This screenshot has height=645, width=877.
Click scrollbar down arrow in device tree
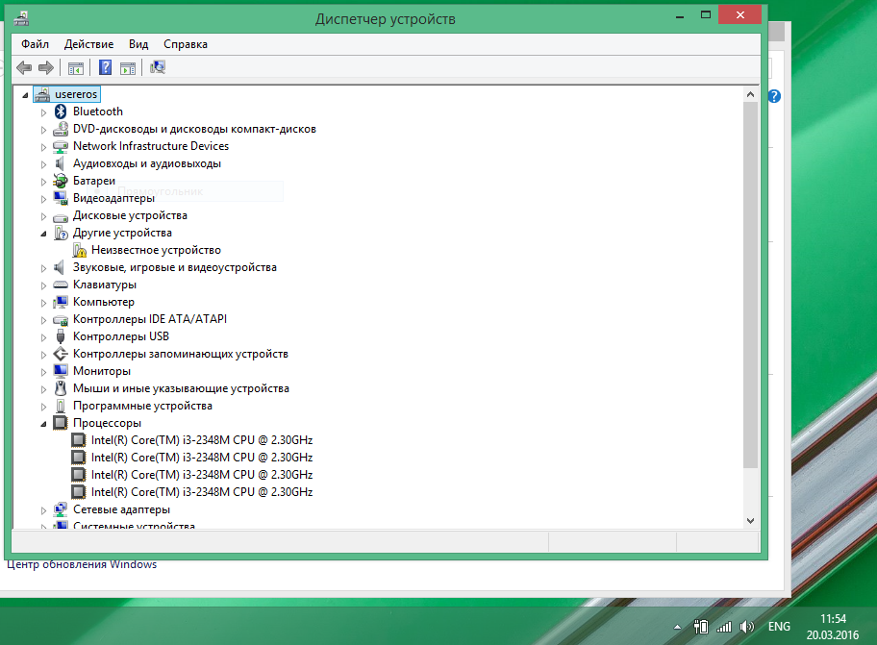coord(751,521)
